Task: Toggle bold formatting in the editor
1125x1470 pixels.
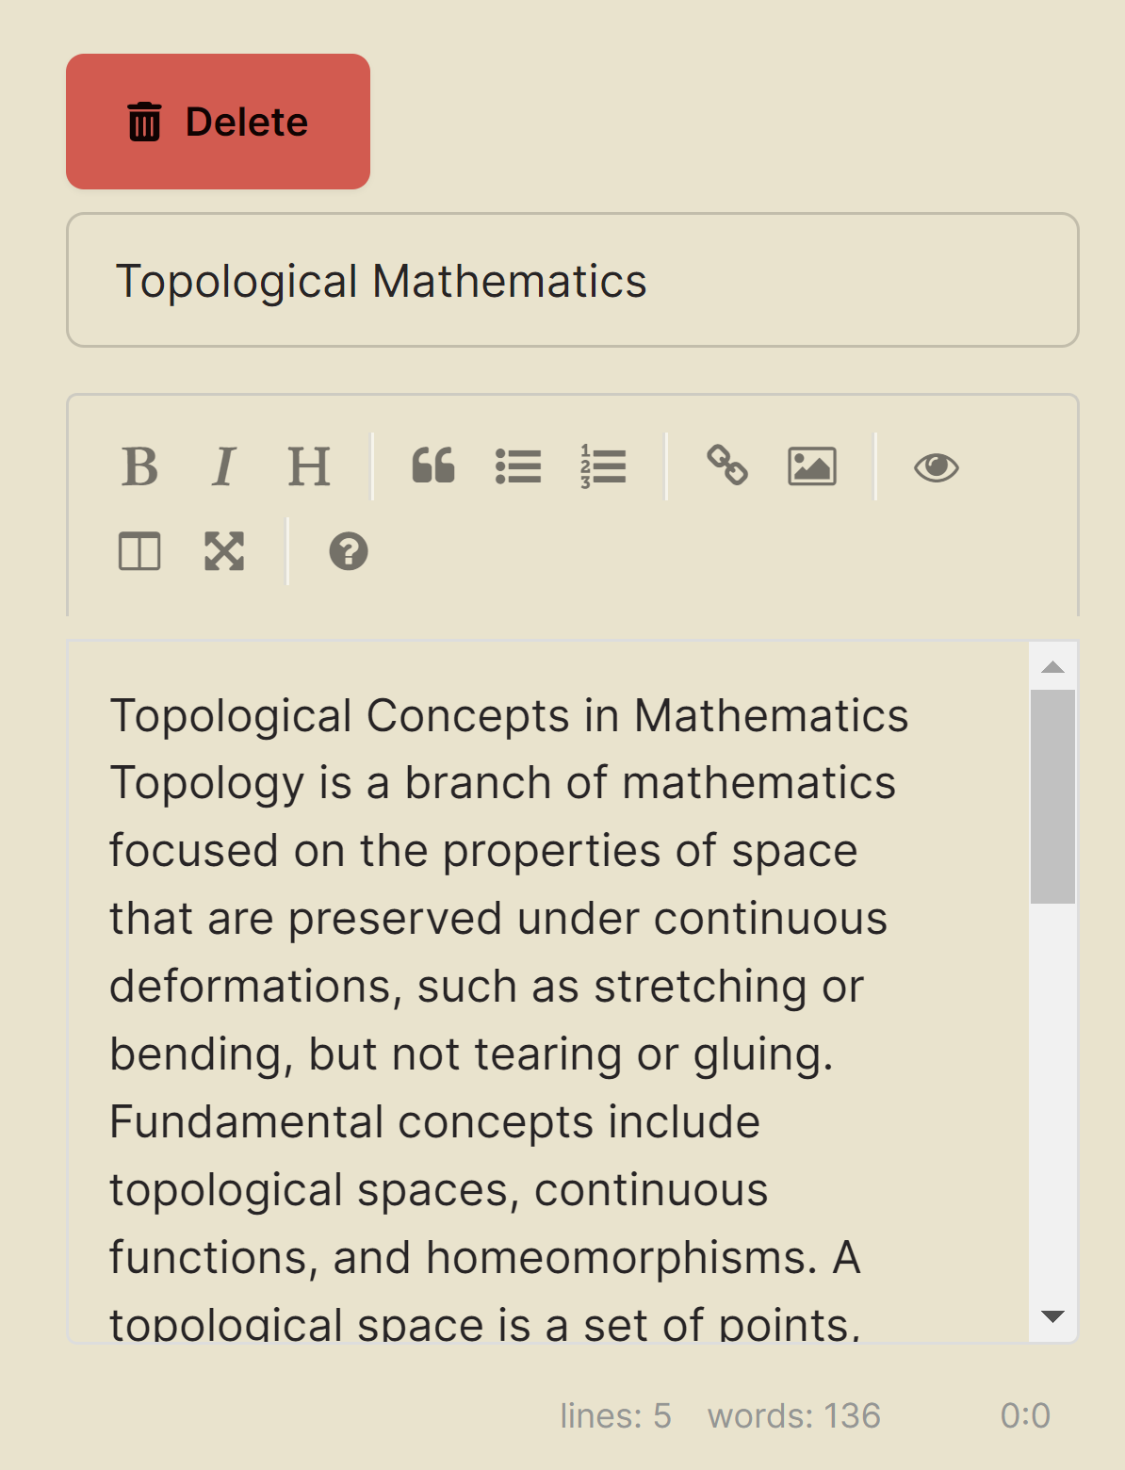Action: coord(140,466)
